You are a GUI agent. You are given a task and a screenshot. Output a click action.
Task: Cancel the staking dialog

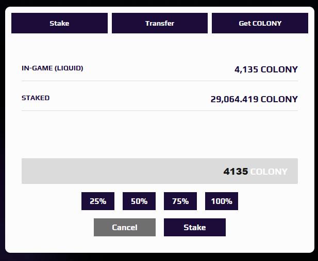125,227
